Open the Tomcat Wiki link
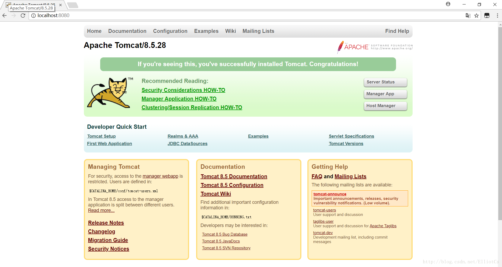 point(216,194)
